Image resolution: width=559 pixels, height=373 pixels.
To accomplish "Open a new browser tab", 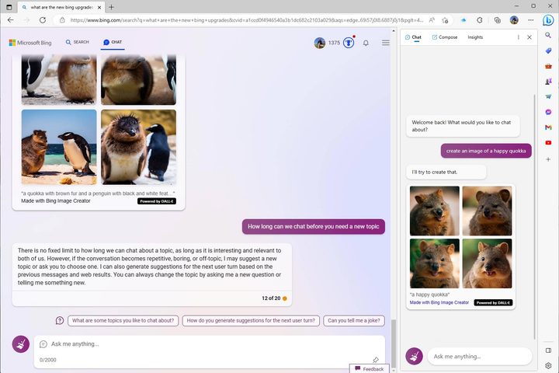I will (111, 7).
